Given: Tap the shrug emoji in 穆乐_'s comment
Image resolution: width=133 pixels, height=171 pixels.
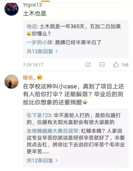Looking at the screenshot, I should (85, 102).
